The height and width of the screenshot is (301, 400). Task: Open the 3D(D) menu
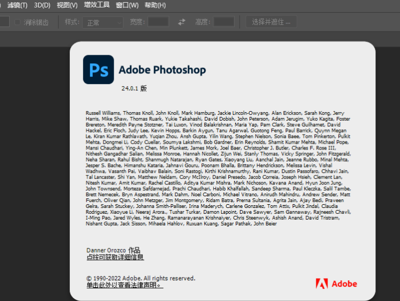click(42, 5)
